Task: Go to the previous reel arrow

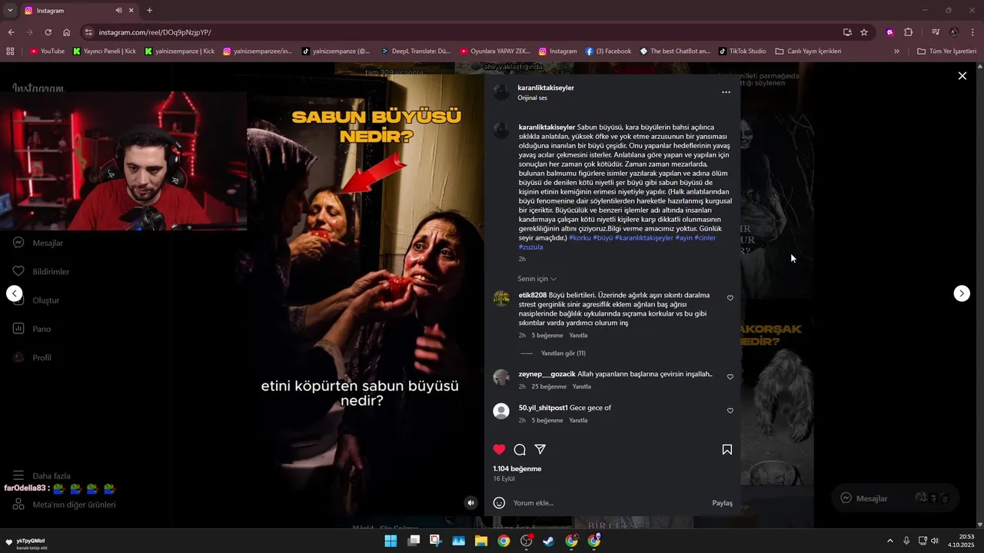Action: tap(15, 293)
